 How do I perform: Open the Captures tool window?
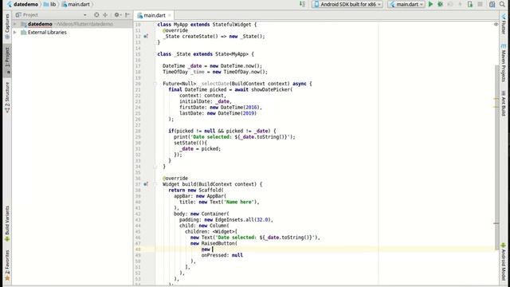point(7,26)
